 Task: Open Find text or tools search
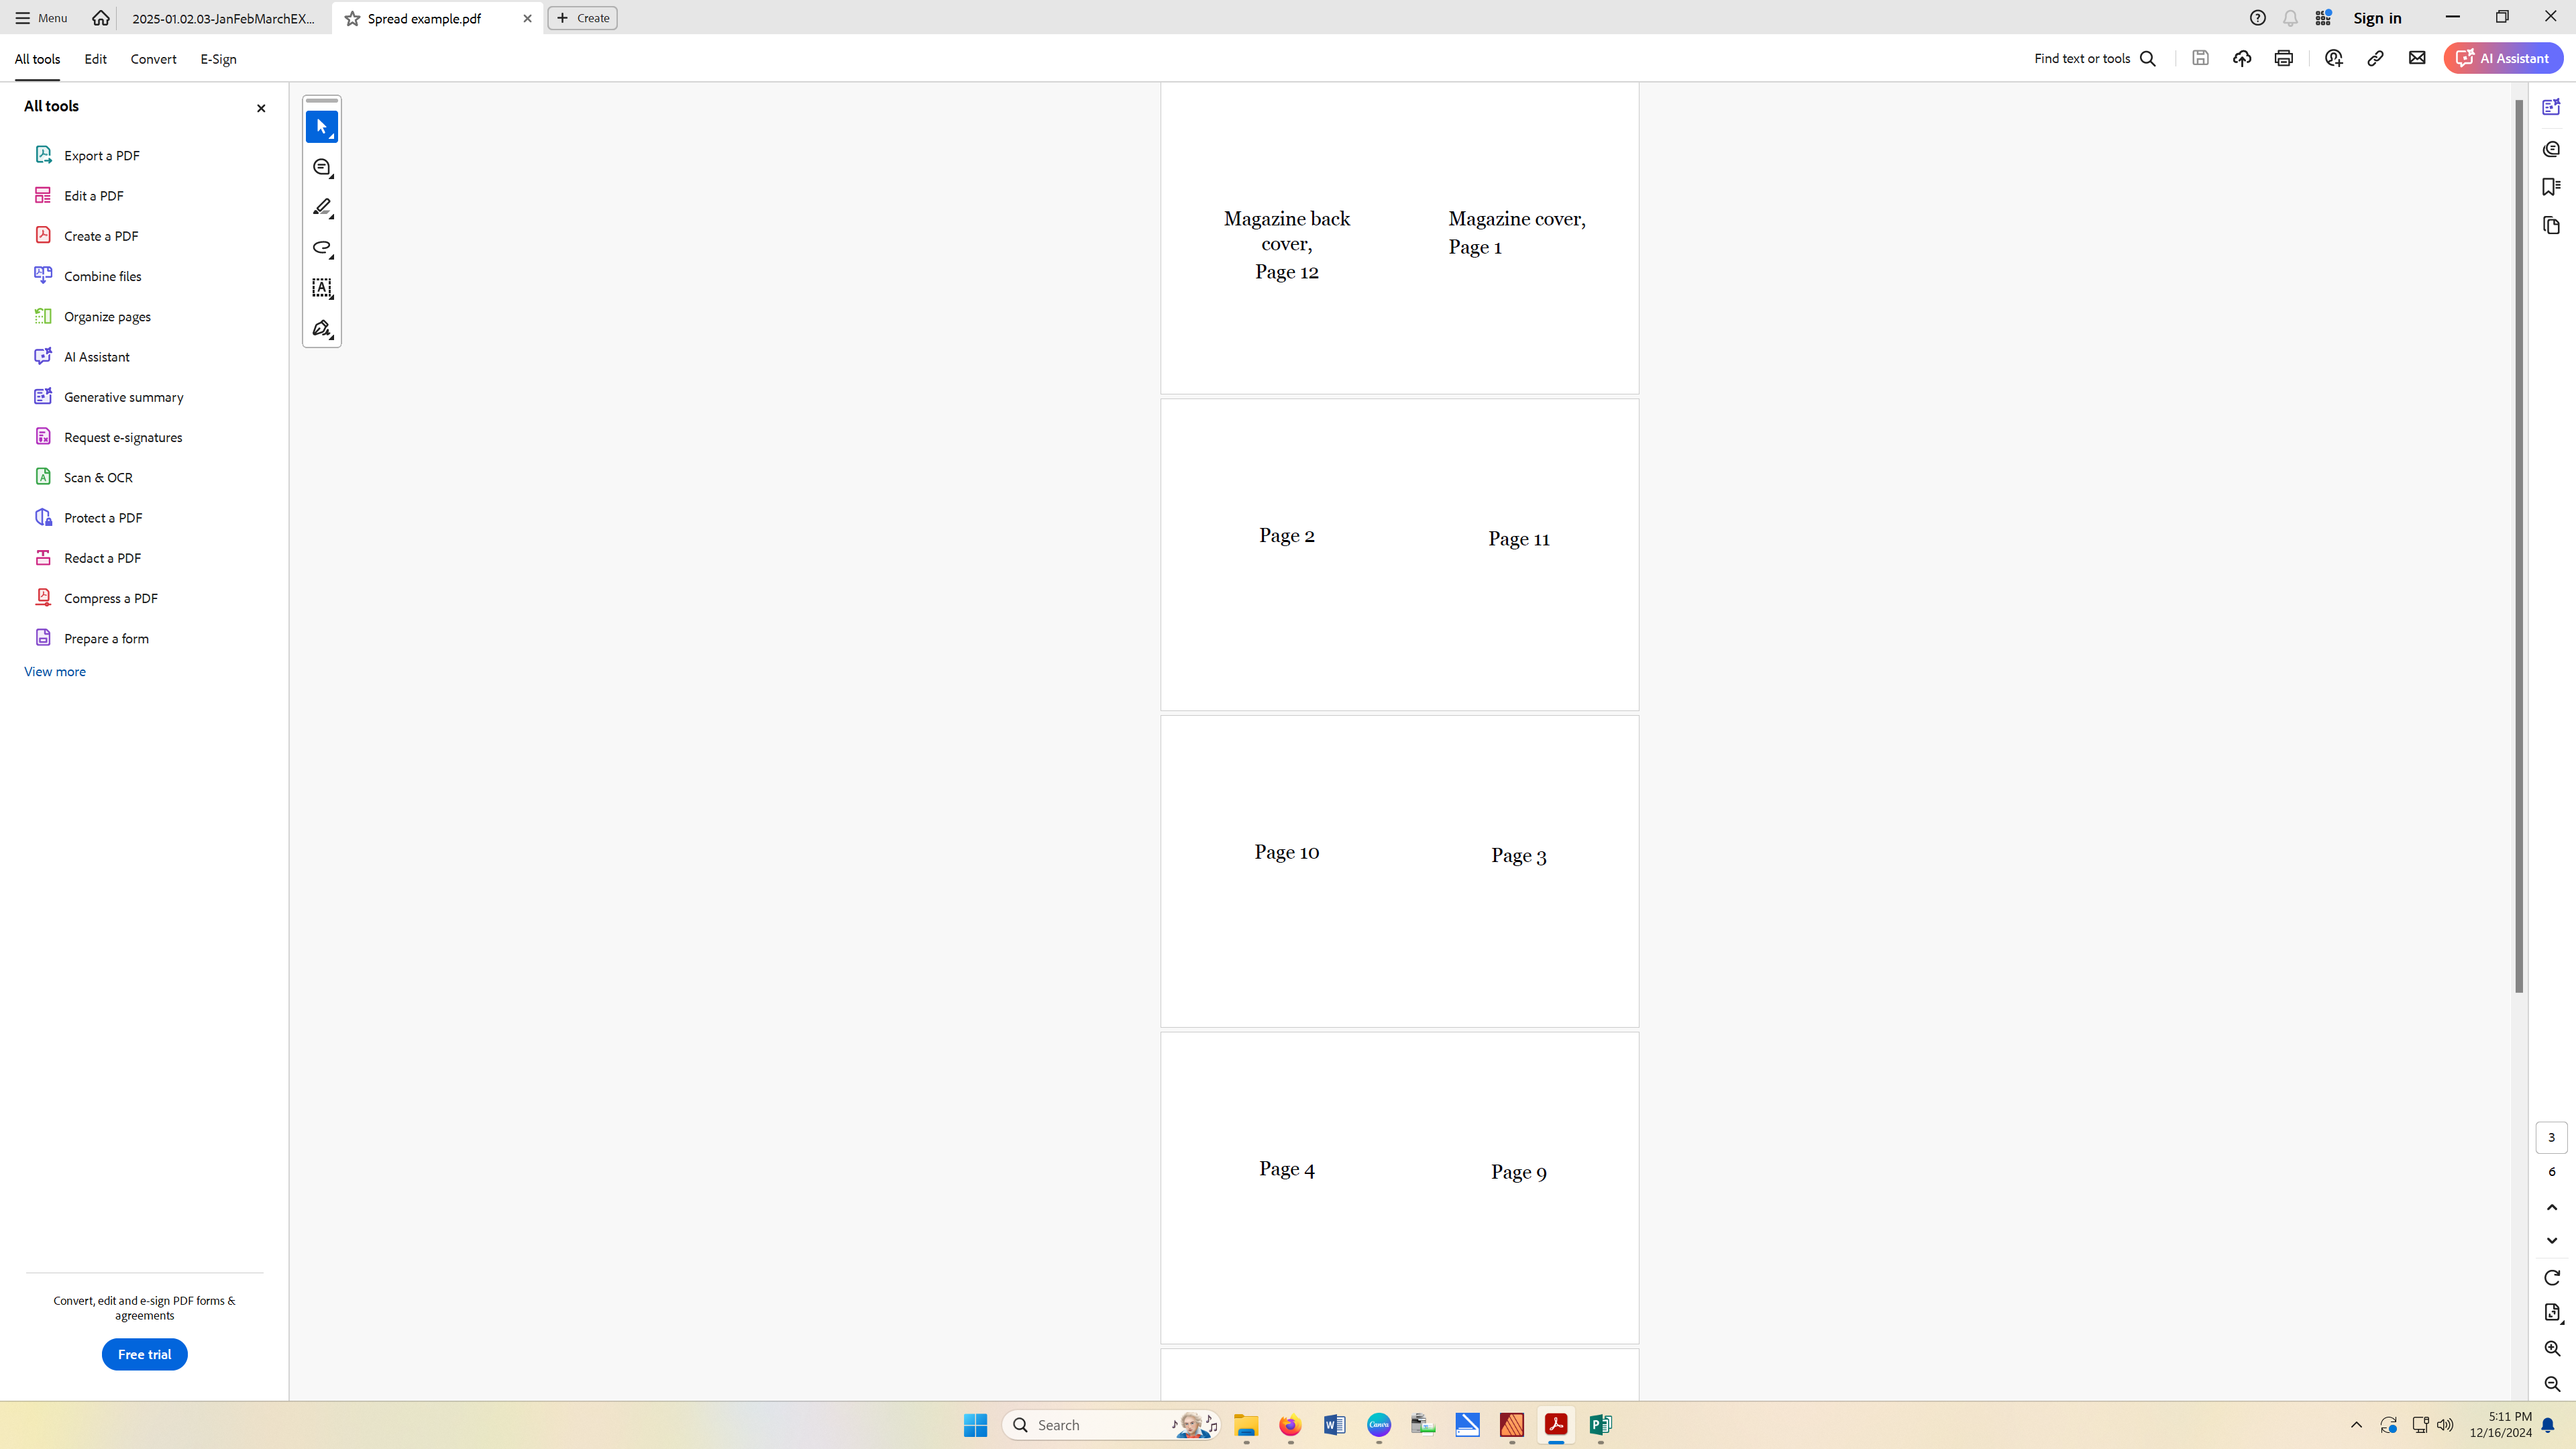2094,58
